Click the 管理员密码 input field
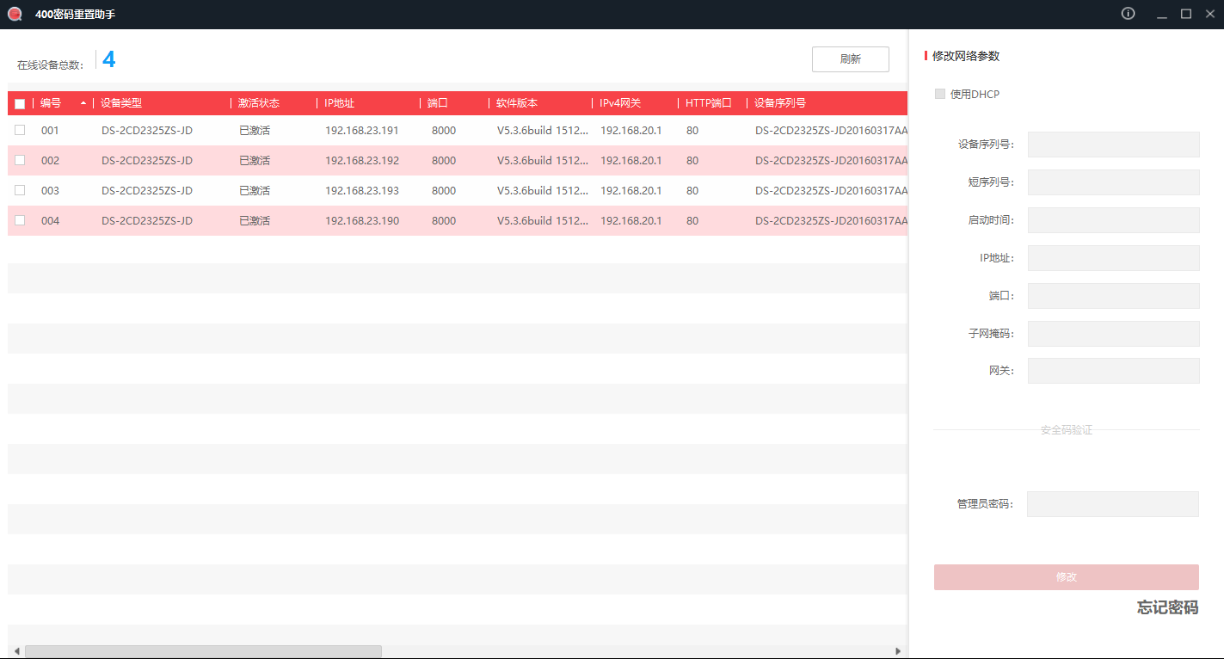The width and height of the screenshot is (1224, 659). 1112,504
